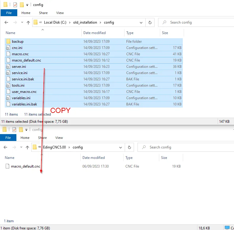Screen dimensions: 234x230
Task: Expand chevron after old_installation breadcrumb
Action: point(100,23)
